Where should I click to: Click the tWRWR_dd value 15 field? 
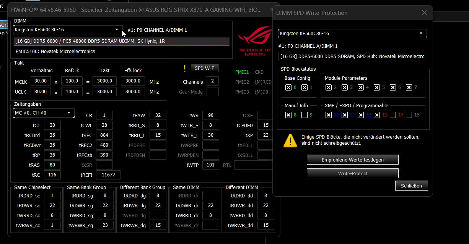tap(266, 225)
